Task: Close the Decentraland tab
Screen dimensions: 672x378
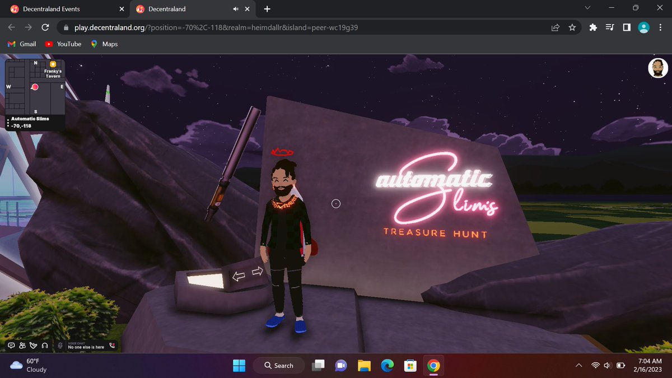Action: point(248,9)
